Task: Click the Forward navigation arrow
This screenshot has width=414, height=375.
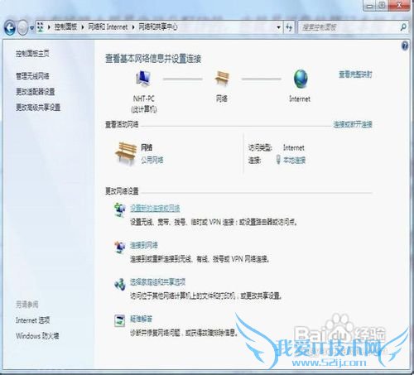Action: (22, 27)
